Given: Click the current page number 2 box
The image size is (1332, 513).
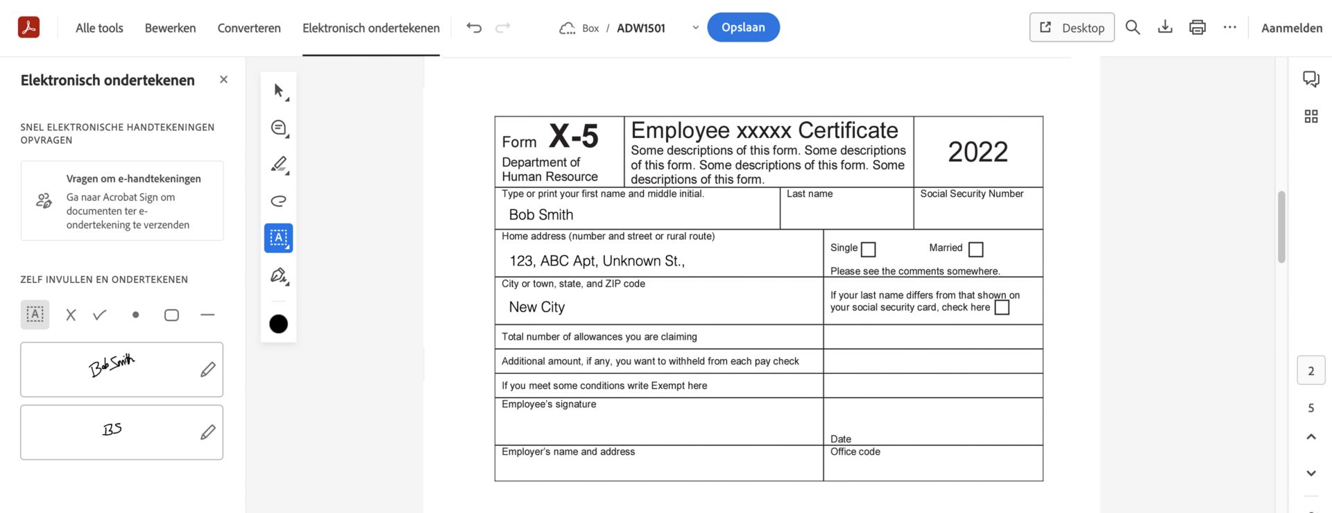Looking at the screenshot, I should click(1311, 371).
